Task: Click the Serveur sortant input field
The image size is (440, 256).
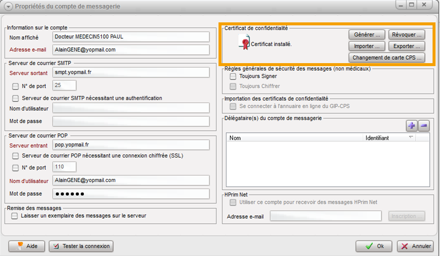Action: click(x=131, y=72)
